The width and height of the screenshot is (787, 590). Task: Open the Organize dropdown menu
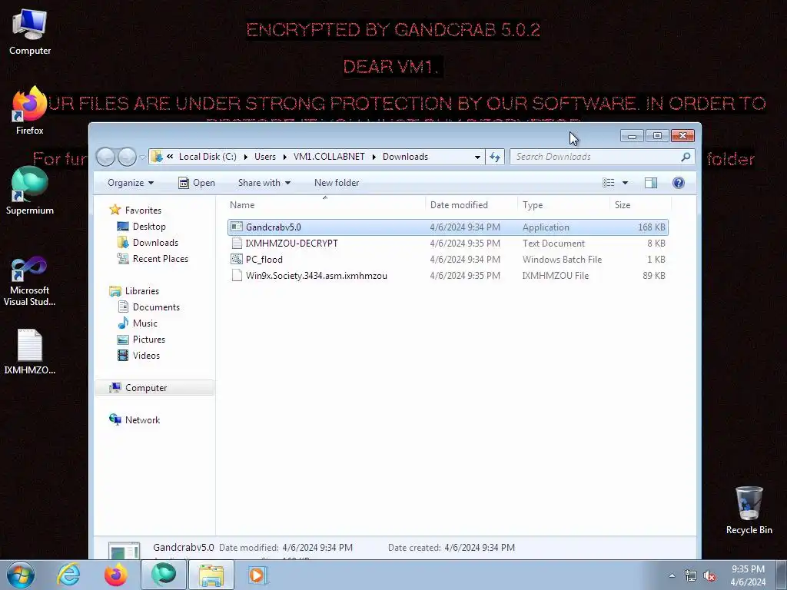[131, 183]
